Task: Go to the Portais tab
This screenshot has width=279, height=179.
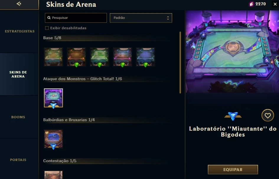Action: pos(18,160)
